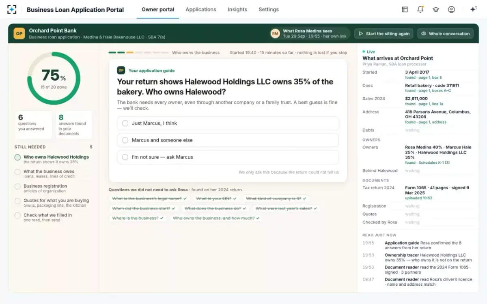The height and width of the screenshot is (304, 487).
Task: Click the 19:47 Document reader driver's licence entry
Action: [418, 282]
